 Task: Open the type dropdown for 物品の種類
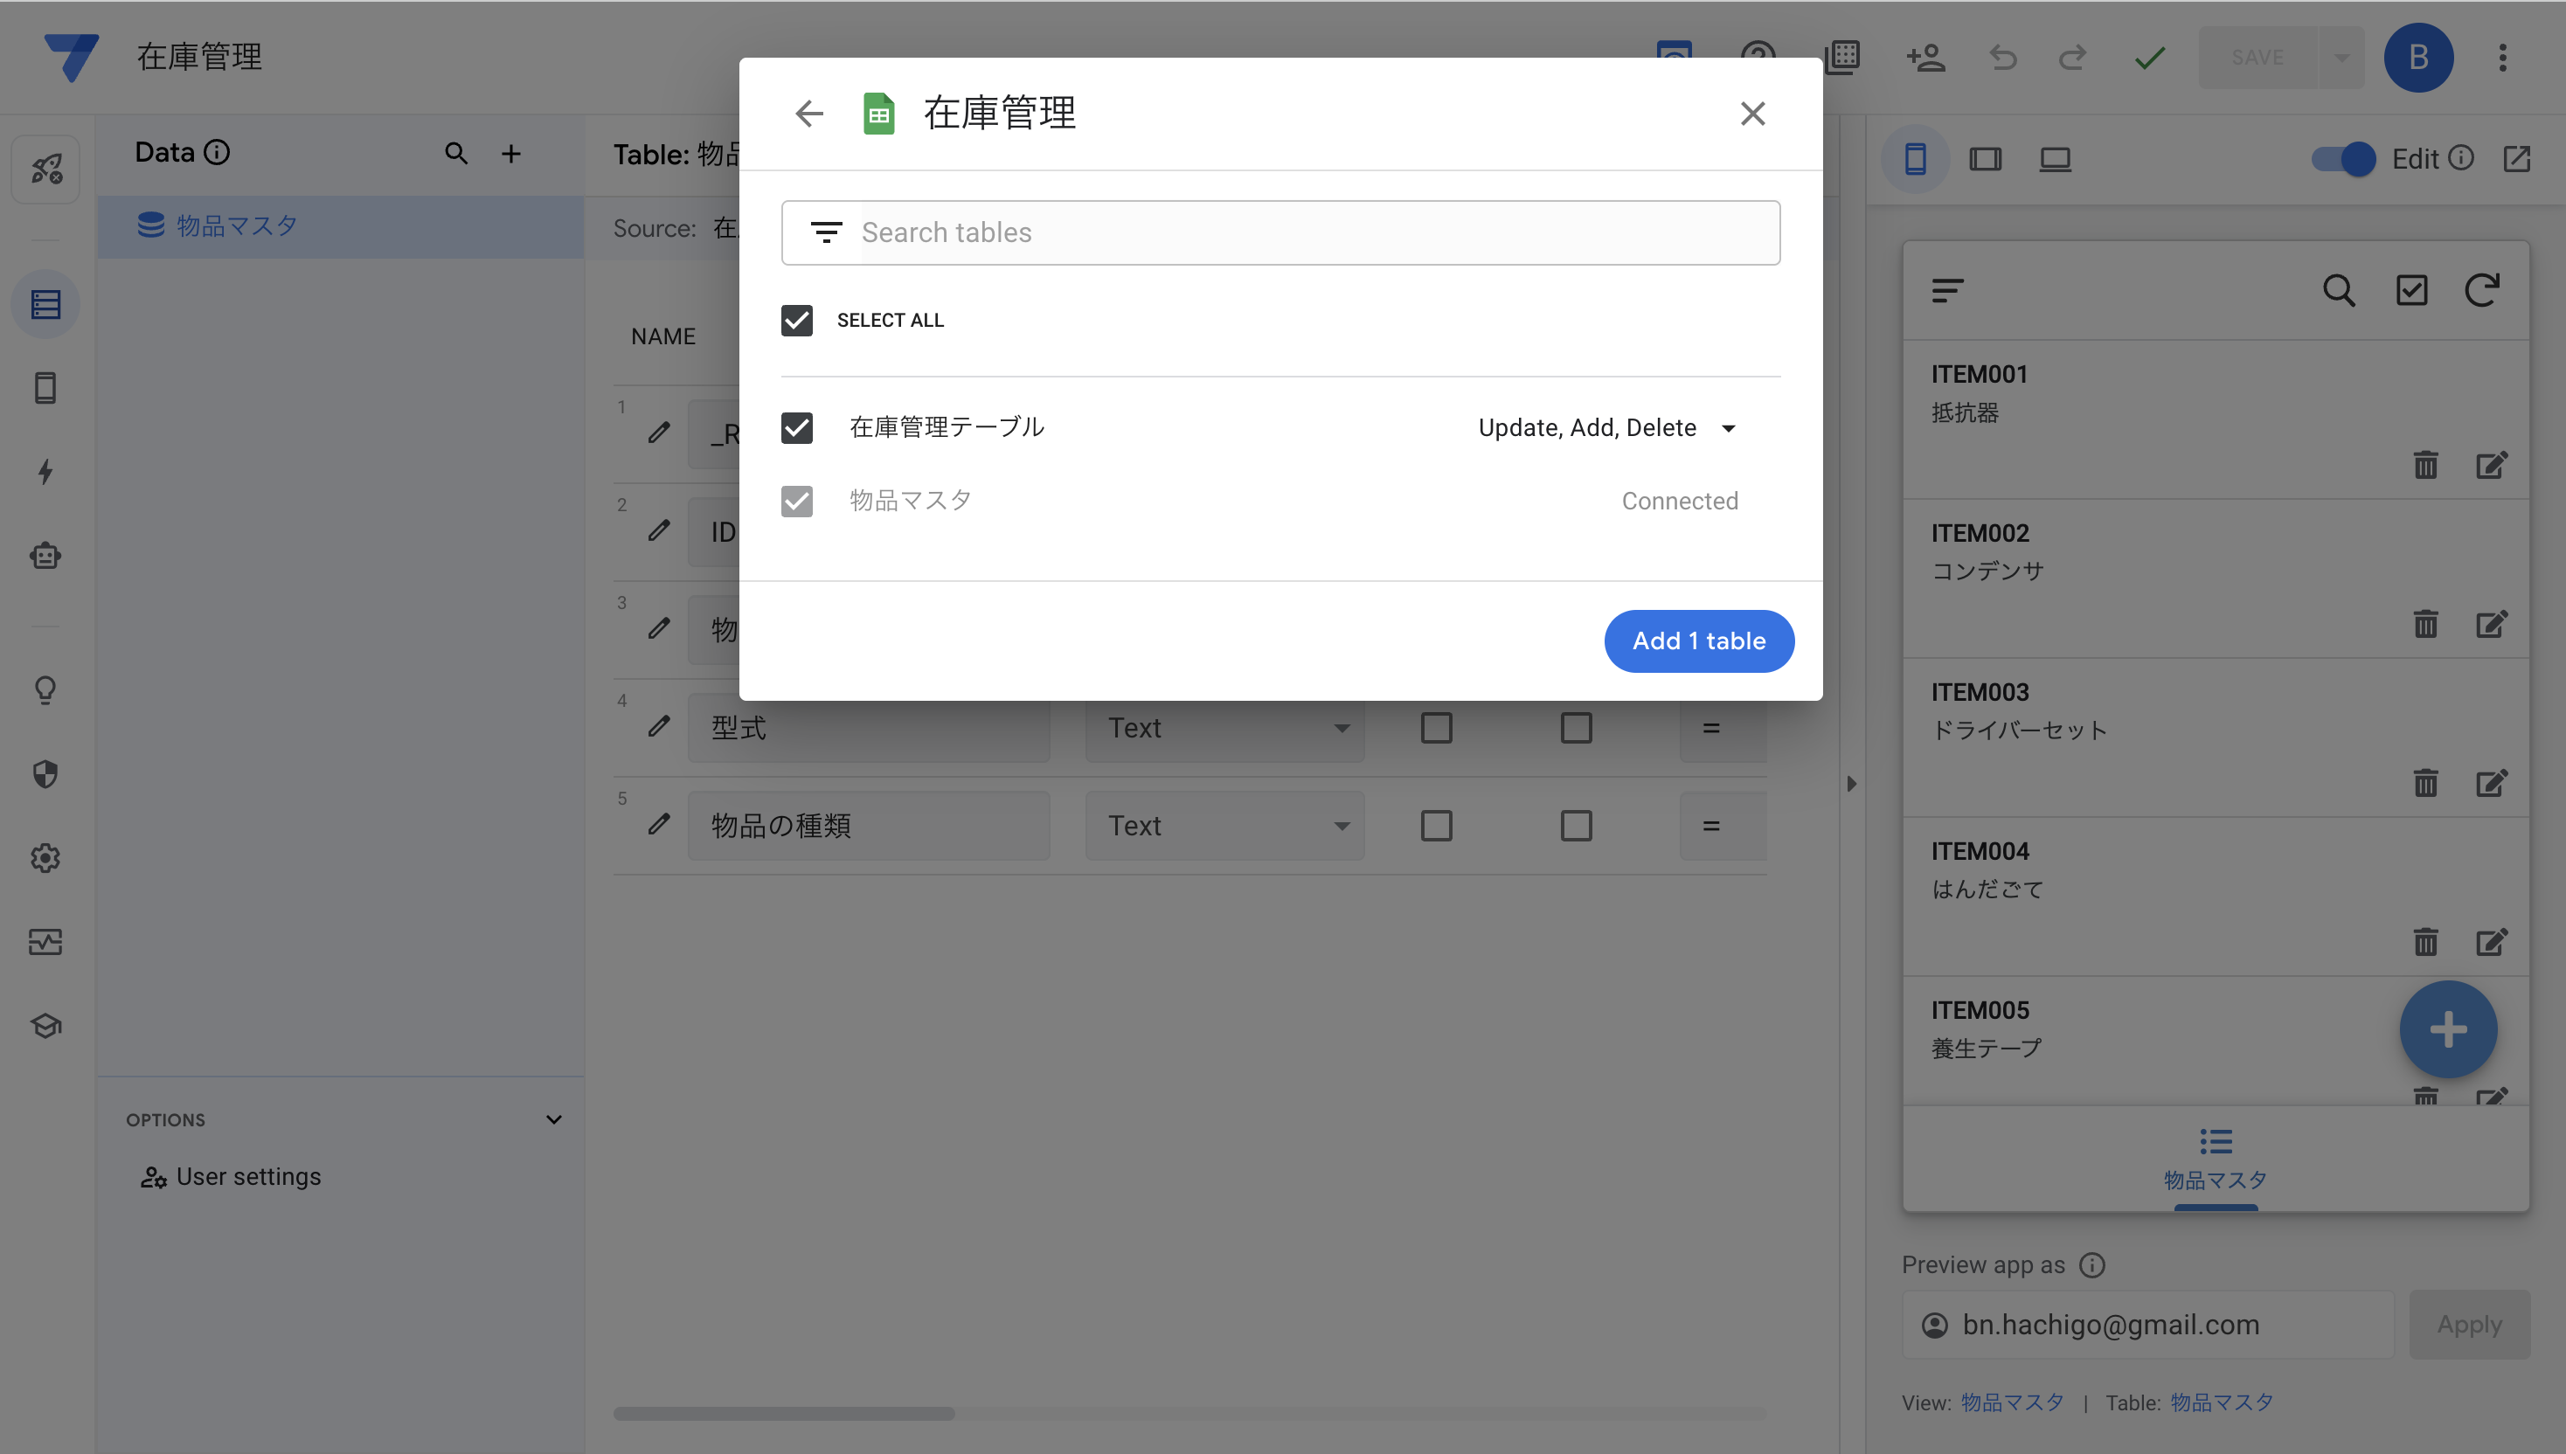[1224, 826]
